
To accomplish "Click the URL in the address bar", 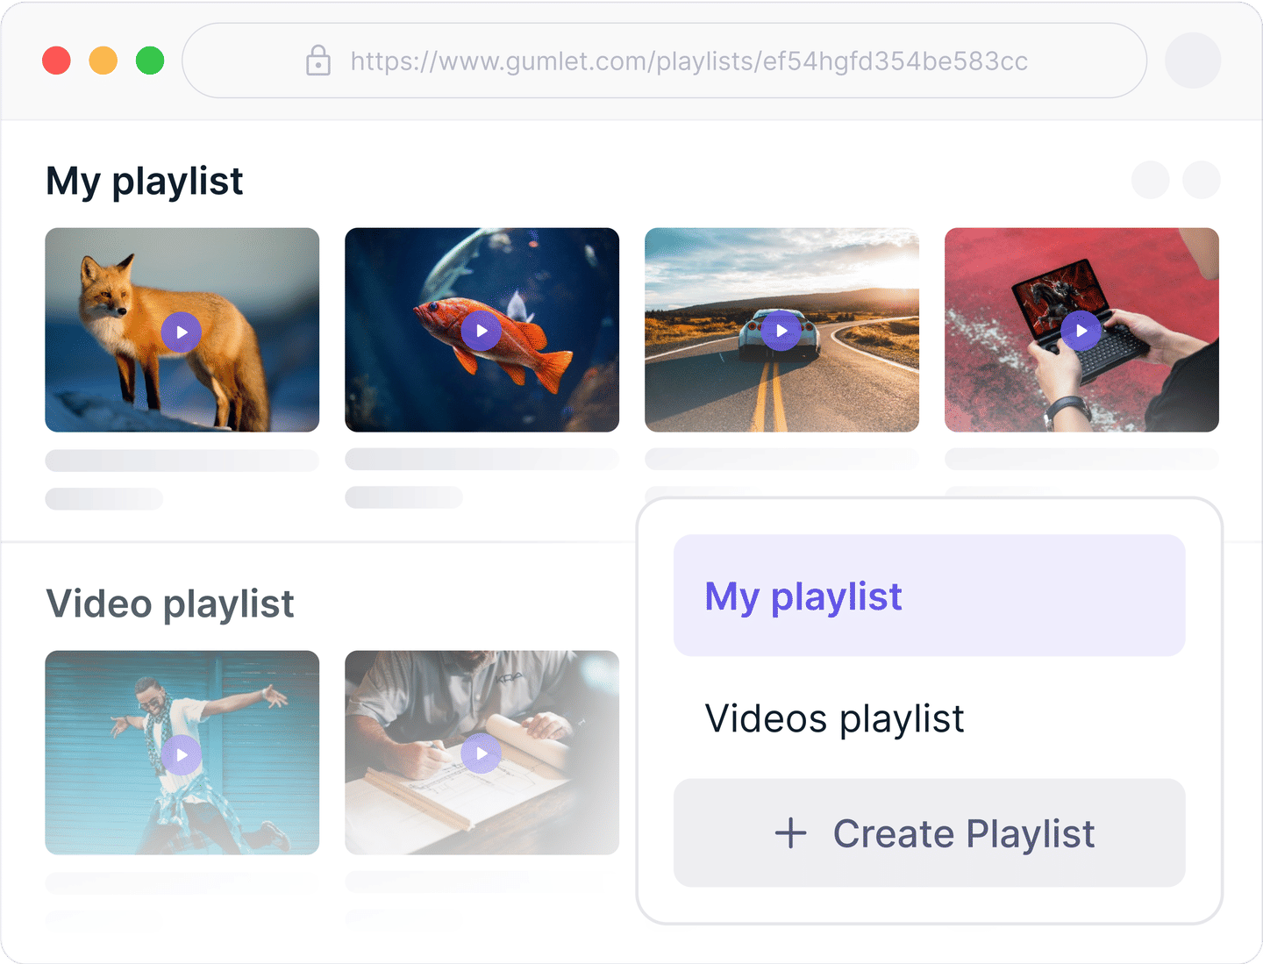I will tap(689, 61).
